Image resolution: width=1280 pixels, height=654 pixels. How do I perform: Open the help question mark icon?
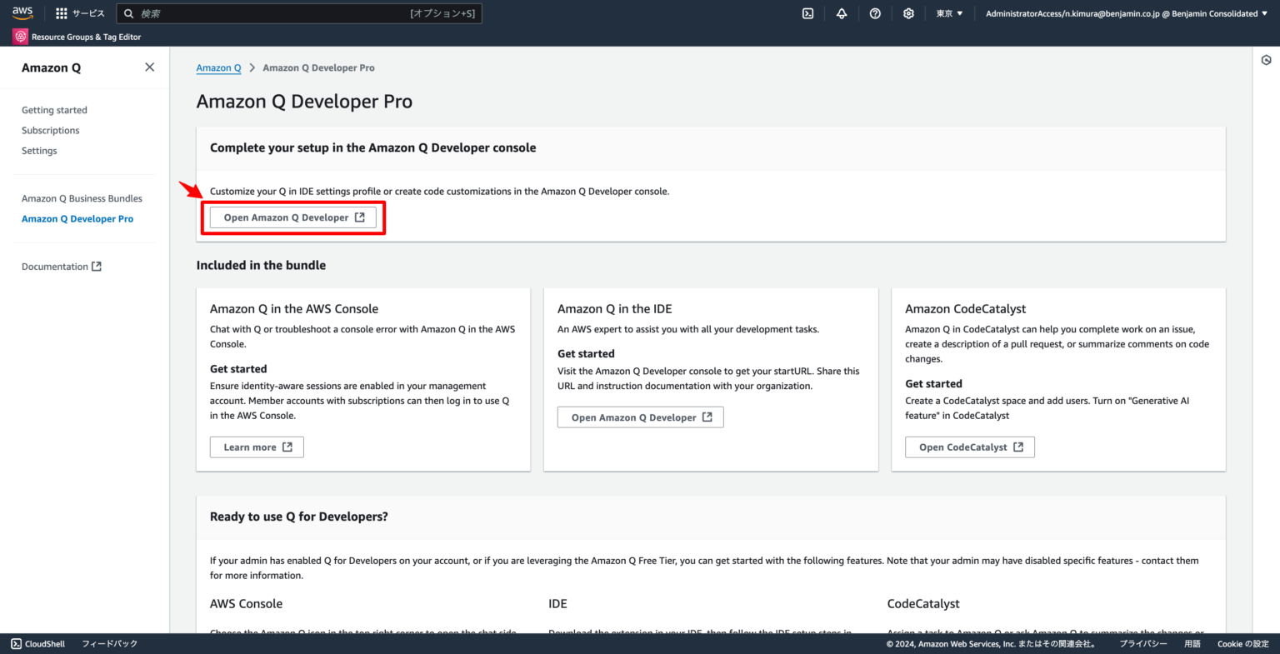coord(875,13)
